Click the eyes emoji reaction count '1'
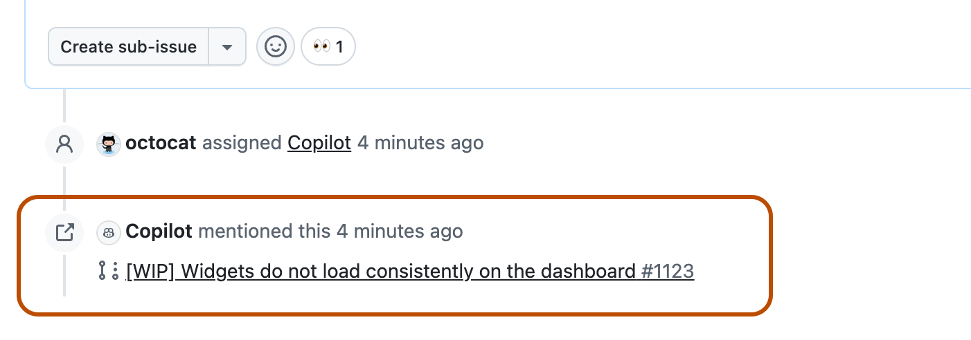The height and width of the screenshot is (340, 971). 339,47
